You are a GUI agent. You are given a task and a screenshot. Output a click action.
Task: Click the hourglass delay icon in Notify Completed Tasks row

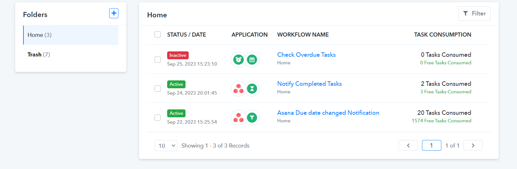pos(252,89)
